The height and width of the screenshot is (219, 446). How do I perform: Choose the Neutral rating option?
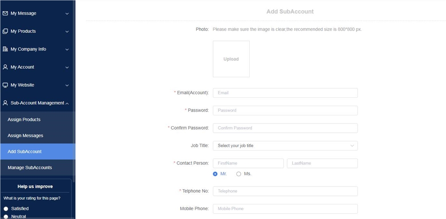pyautogui.click(x=6, y=217)
